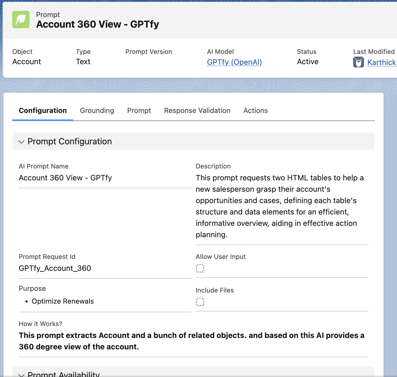The width and height of the screenshot is (397, 377).
Task: Click the Optimize Renewals purpose item
Action: [63, 301]
